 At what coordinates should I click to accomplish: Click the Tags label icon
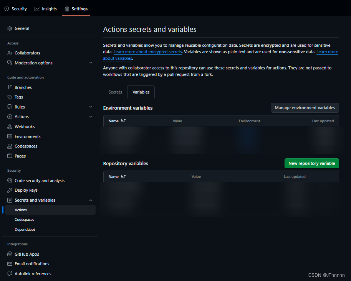pyautogui.click(x=10, y=97)
